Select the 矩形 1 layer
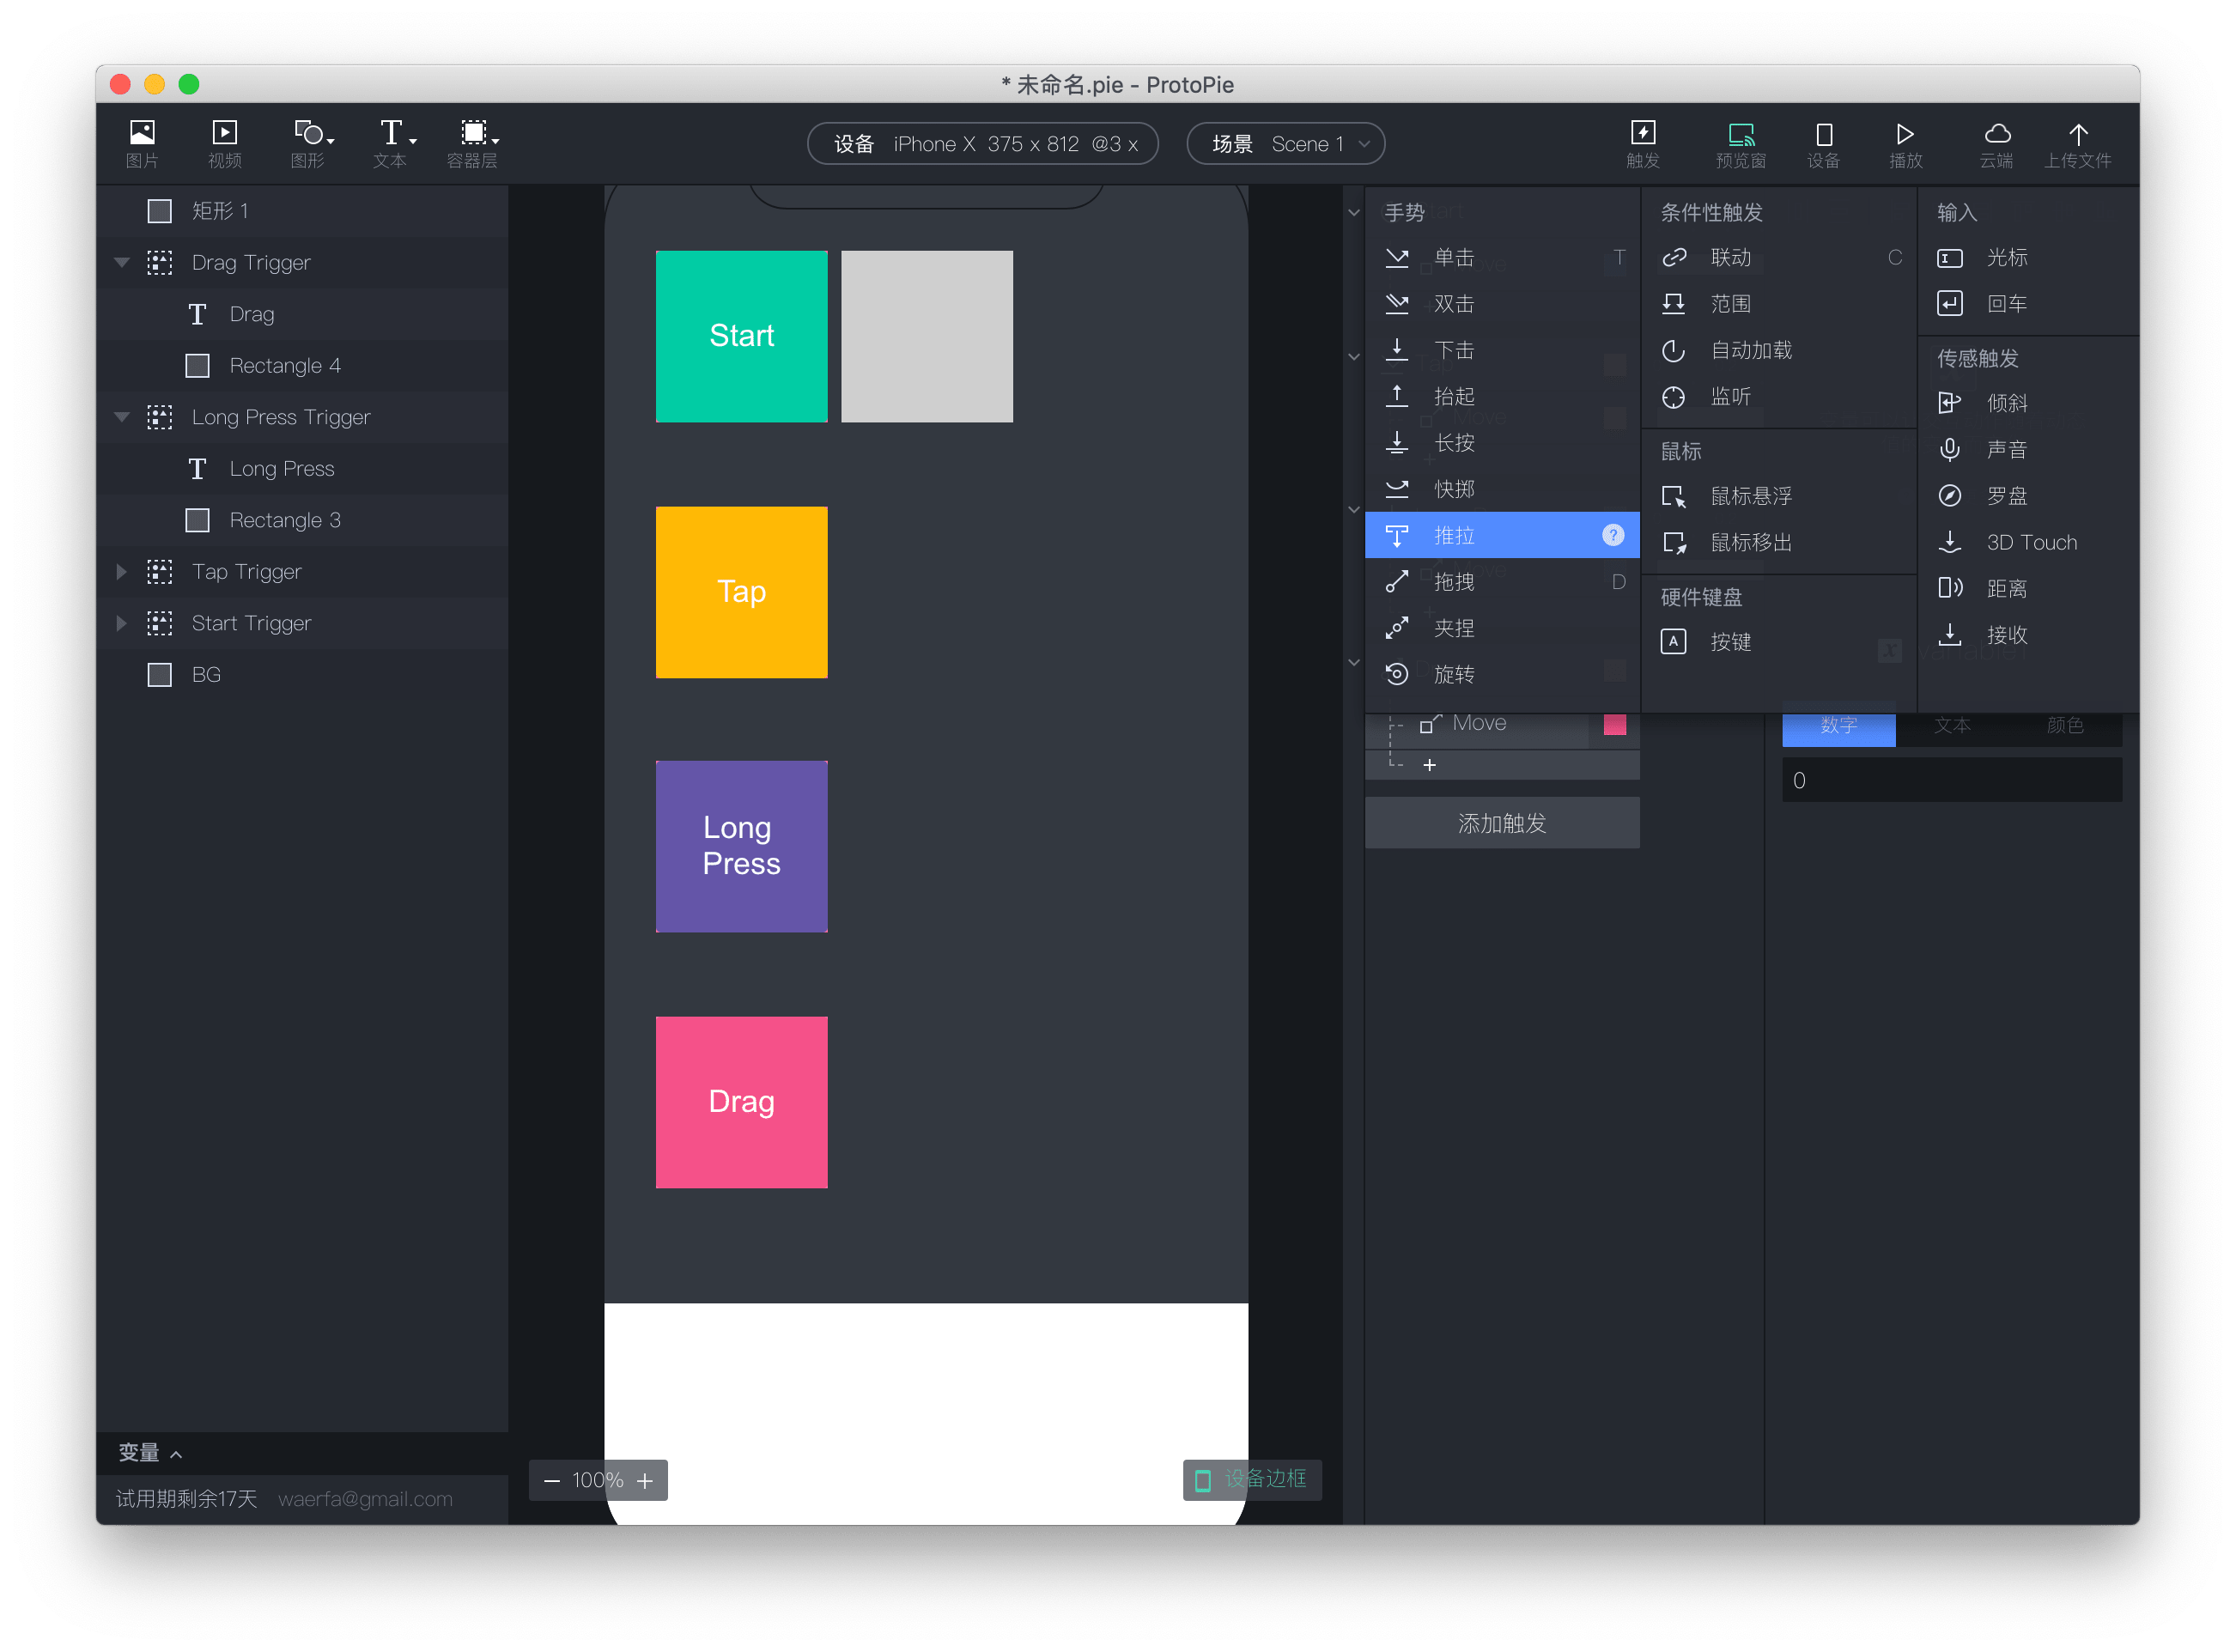2236x1652 pixels. (x=302, y=211)
